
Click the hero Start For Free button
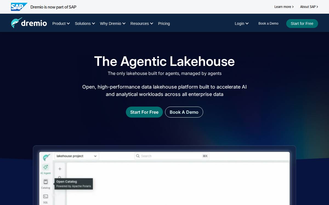click(x=144, y=112)
